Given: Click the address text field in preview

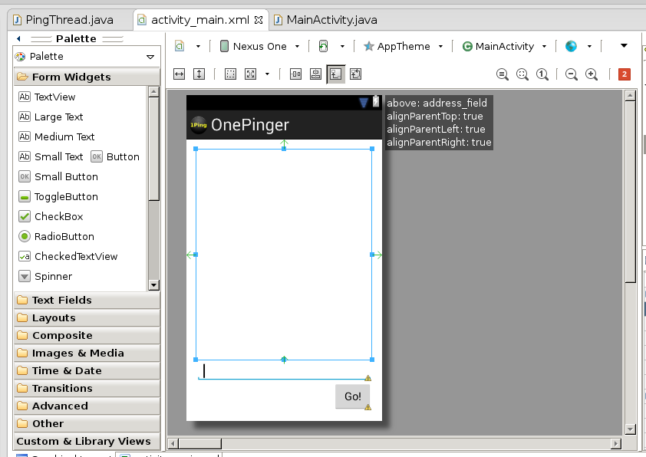Looking at the screenshot, I should [x=283, y=371].
